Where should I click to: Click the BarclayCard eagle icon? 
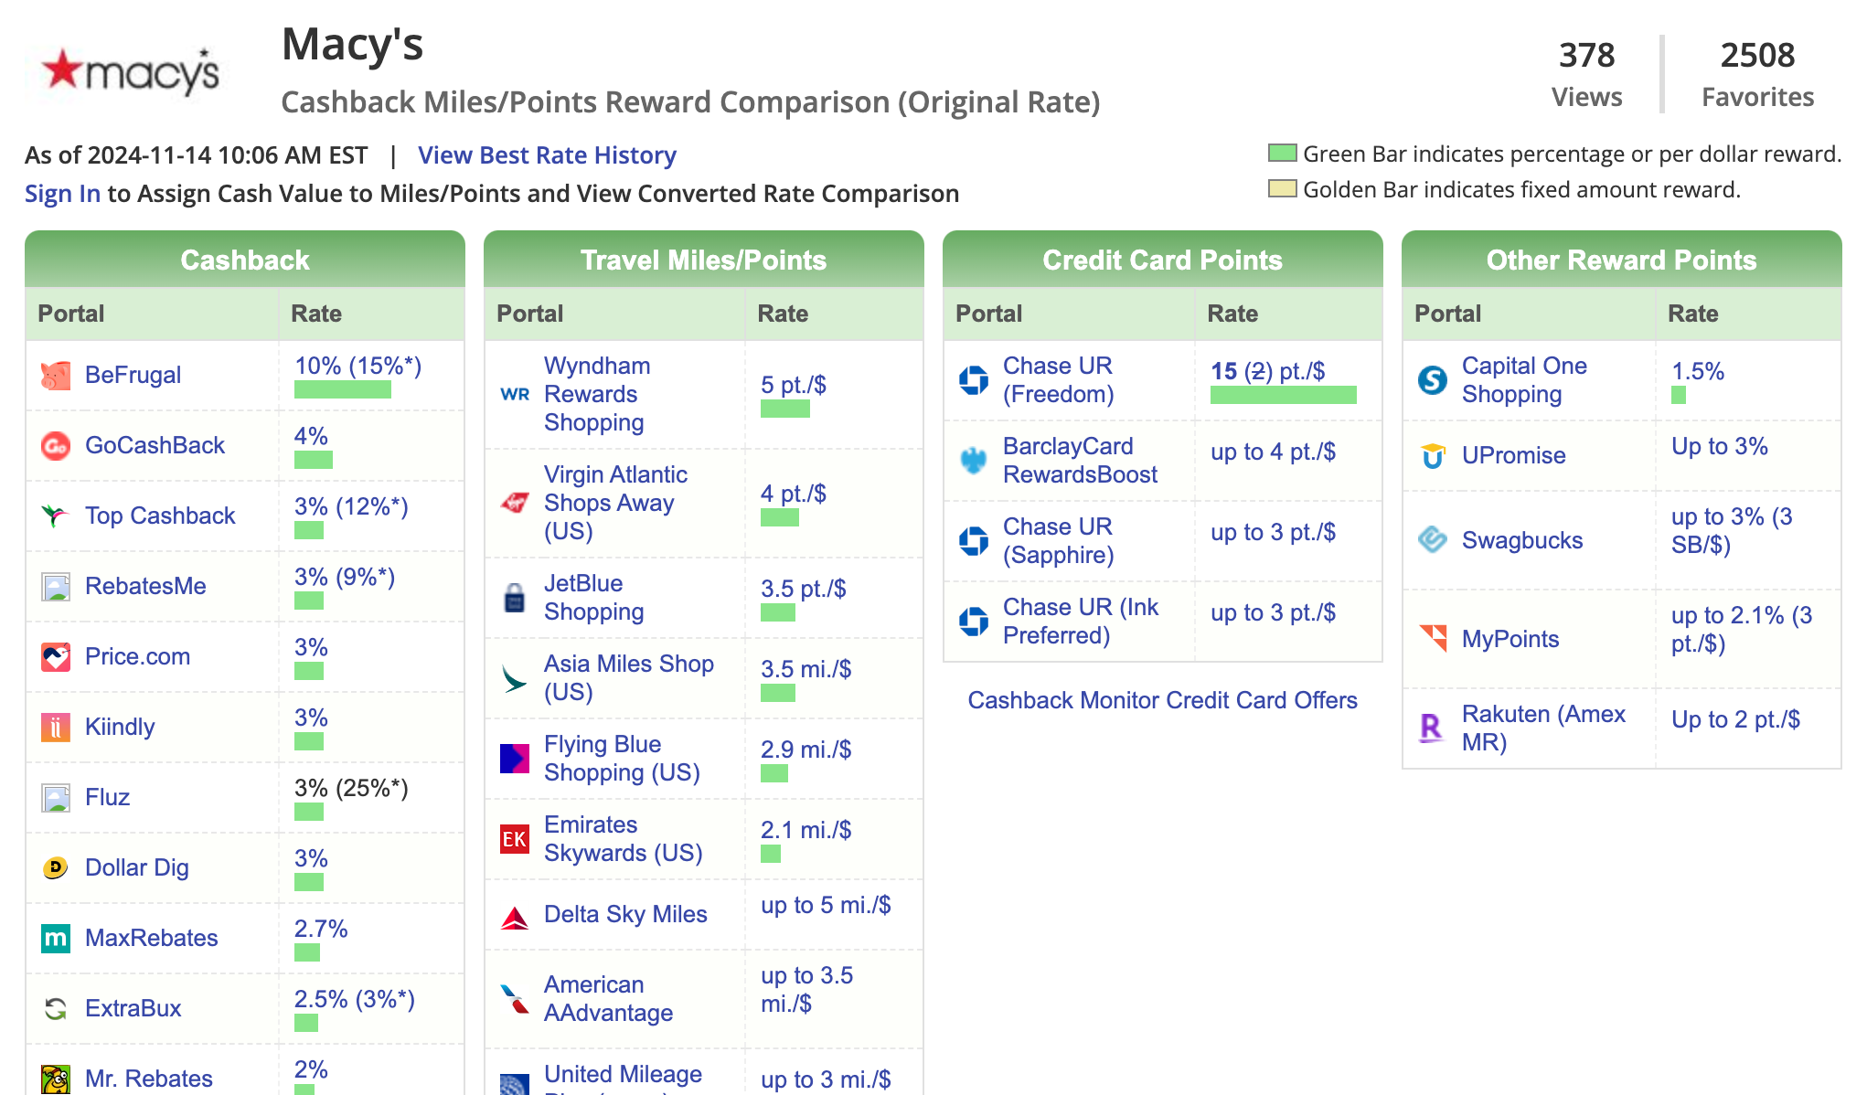click(974, 461)
